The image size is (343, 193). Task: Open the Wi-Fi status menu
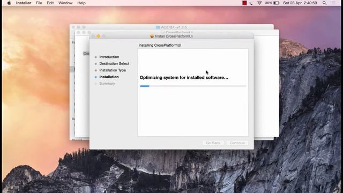[259, 3]
